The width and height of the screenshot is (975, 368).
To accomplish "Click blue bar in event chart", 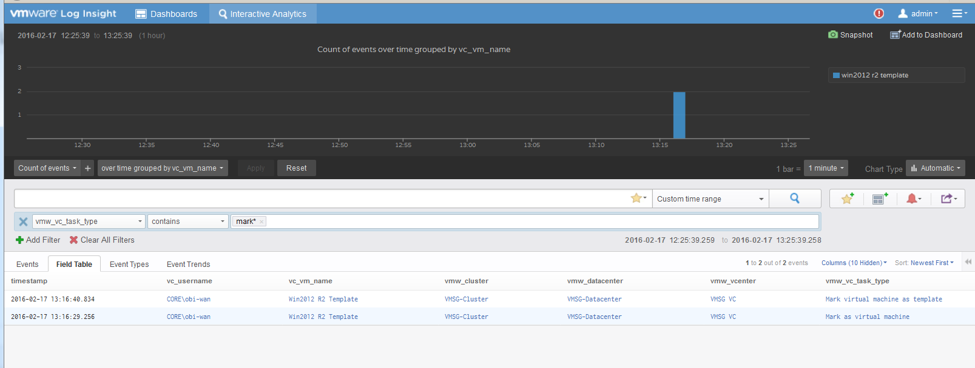I will tap(679, 115).
